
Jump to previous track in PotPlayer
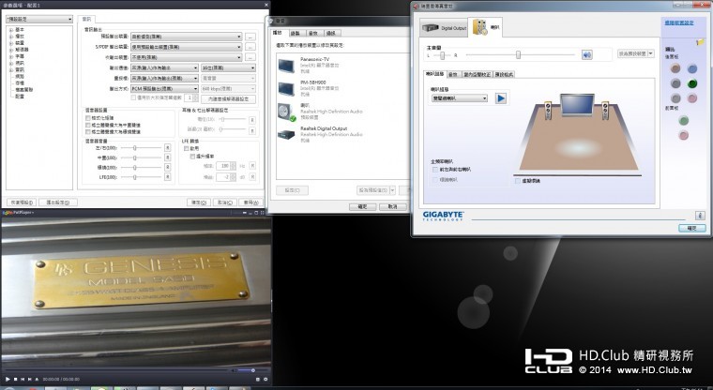coord(23,379)
